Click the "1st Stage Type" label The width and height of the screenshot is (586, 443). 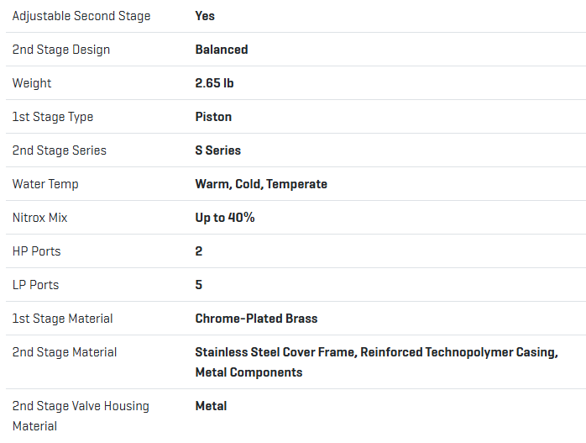click(53, 117)
